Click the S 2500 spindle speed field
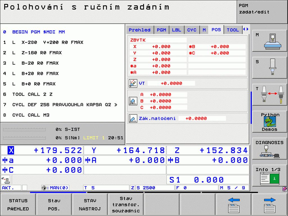Screen dimensions: 288x216 click(155, 188)
